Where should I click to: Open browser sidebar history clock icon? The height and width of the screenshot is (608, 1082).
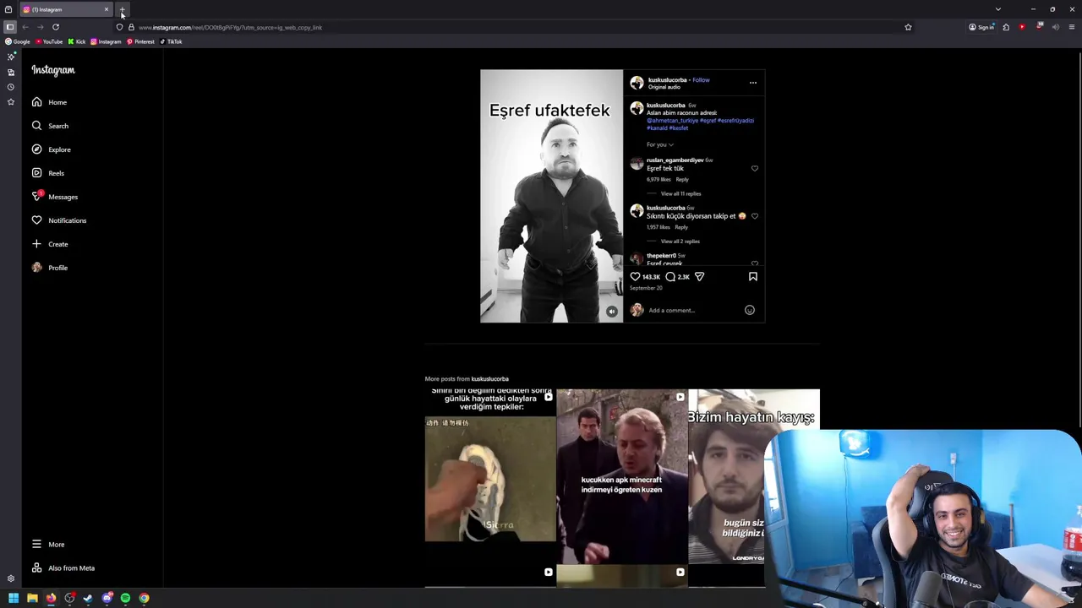10,87
